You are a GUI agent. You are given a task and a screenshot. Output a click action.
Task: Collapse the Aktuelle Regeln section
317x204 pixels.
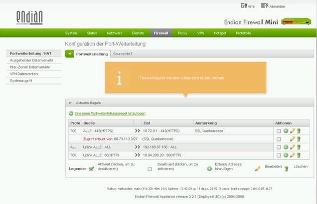coord(71,102)
